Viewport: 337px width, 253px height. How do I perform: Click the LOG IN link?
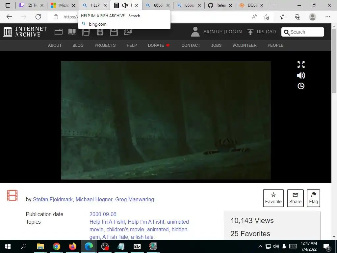tap(234, 32)
